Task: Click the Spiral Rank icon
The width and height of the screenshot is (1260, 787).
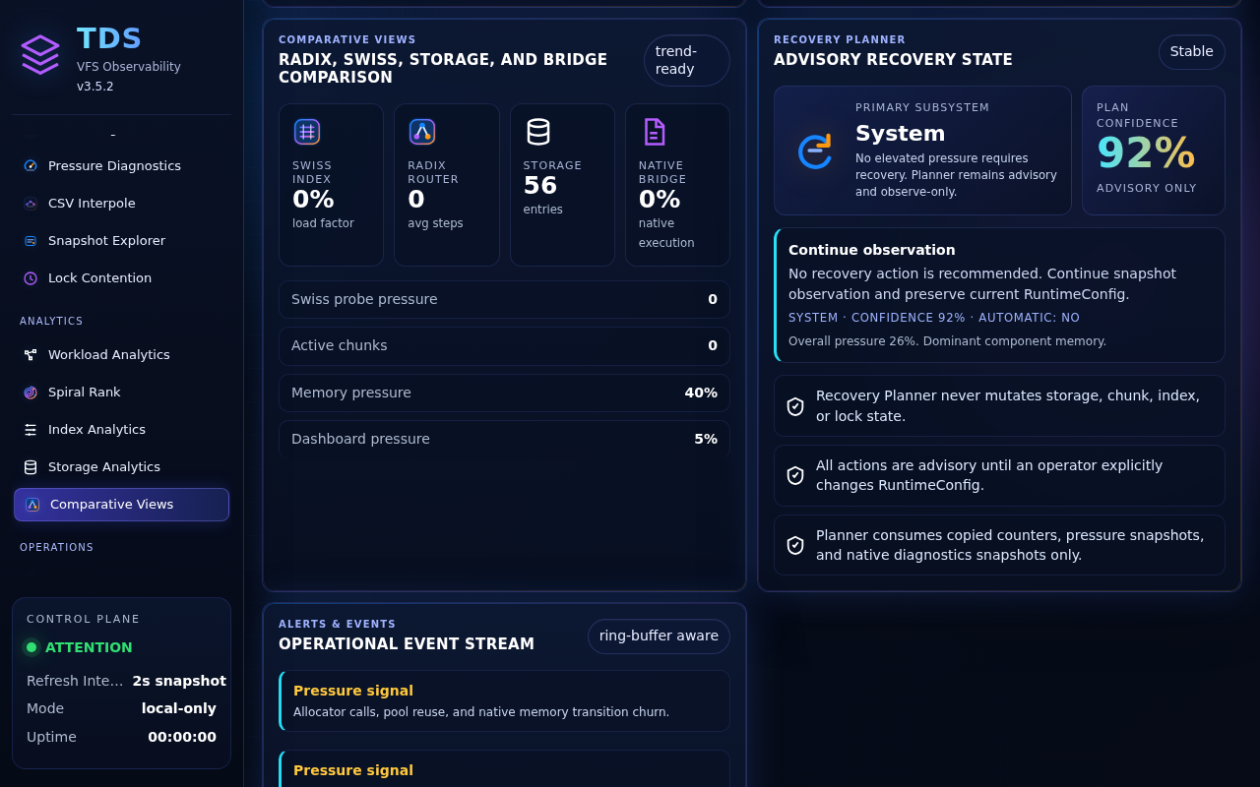Action: coord(31,393)
